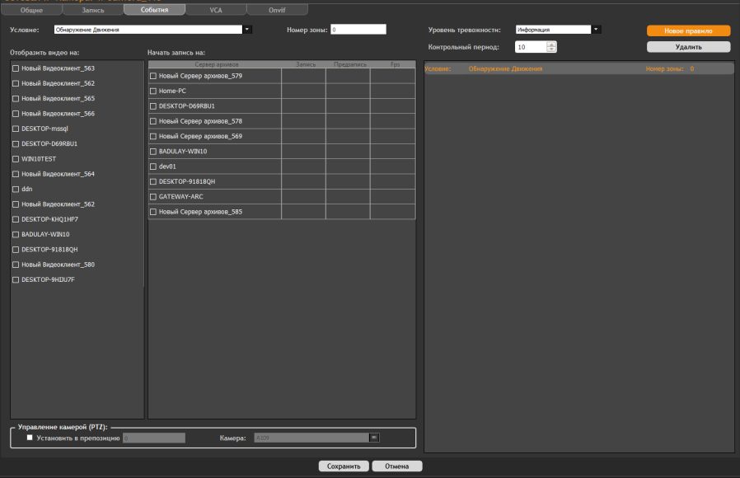Enable Установить в препозицию checkbox
Screen dimensions: 740x478
(x=30, y=438)
